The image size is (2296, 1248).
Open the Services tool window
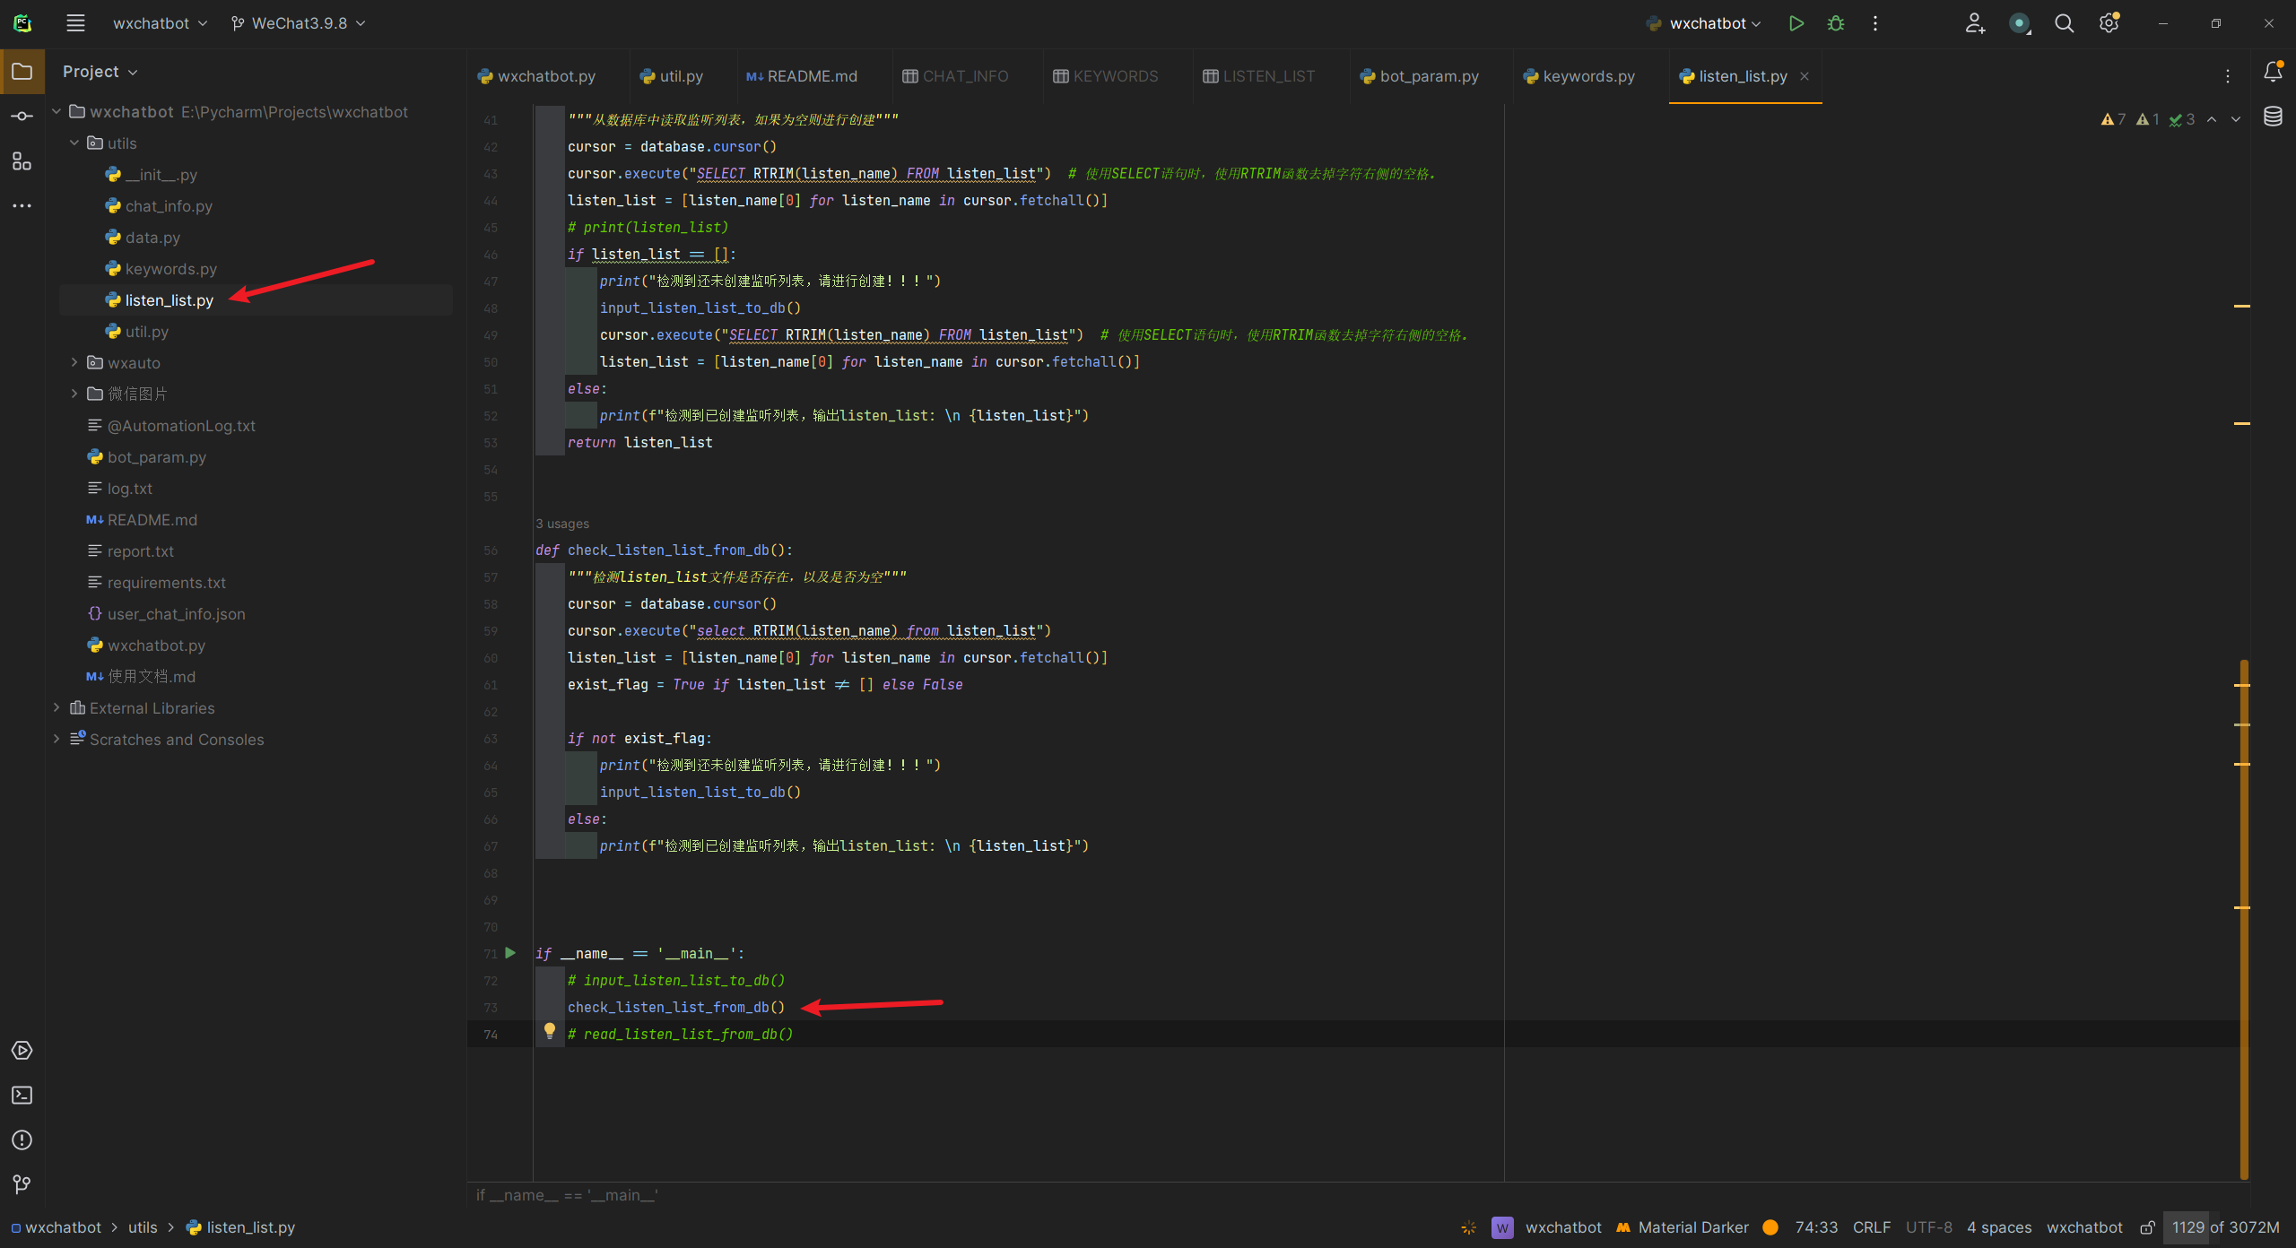click(x=22, y=1051)
